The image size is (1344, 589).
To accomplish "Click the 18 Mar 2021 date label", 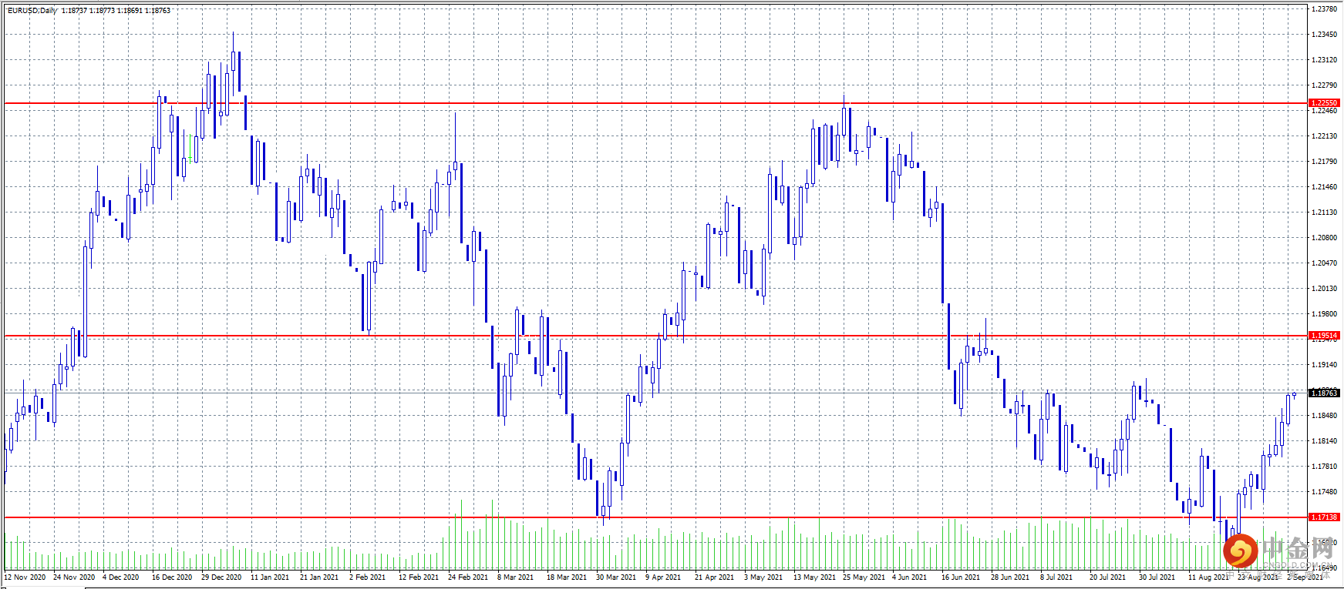I will [567, 577].
